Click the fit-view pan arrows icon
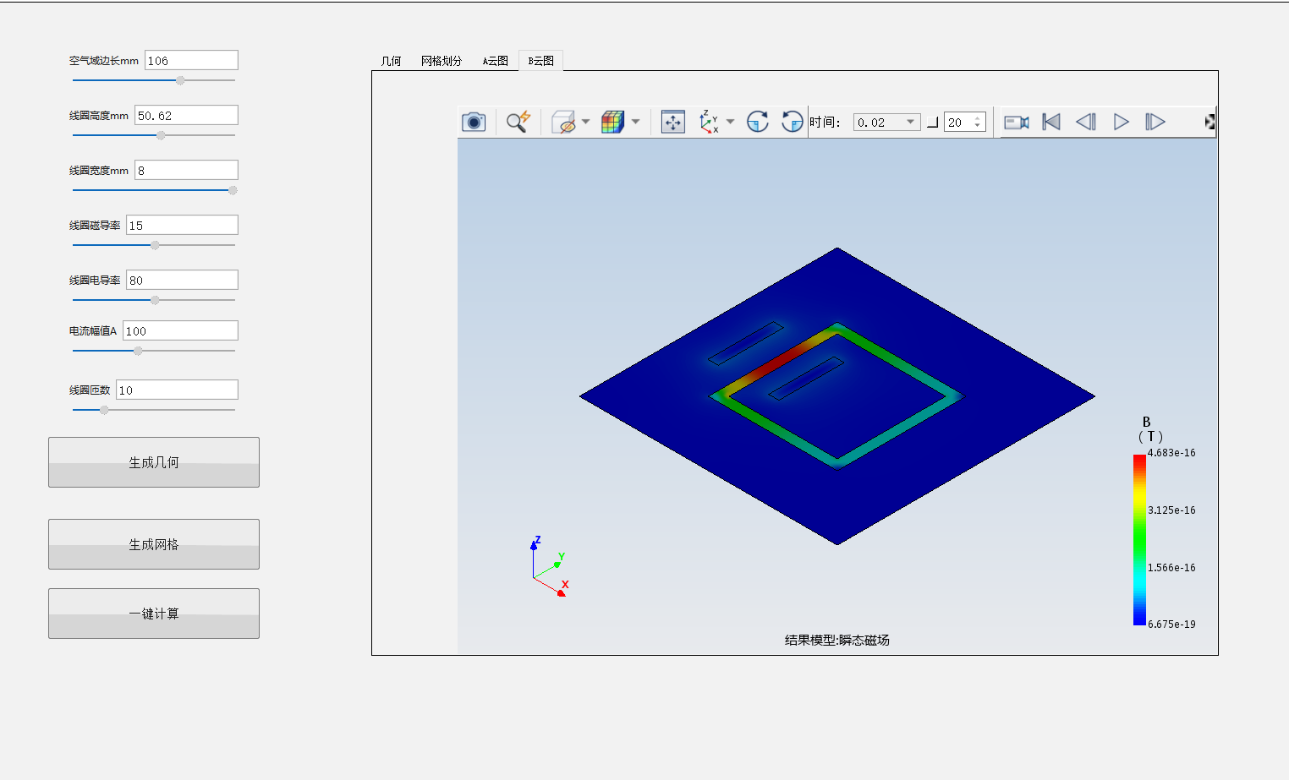The width and height of the screenshot is (1289, 780). [x=673, y=123]
